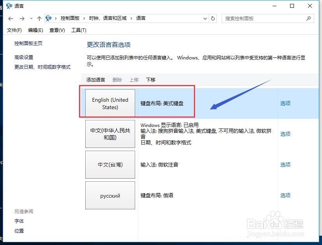Open 选项 for English (United States)
The width and height of the screenshot is (322, 245).
click(x=285, y=103)
